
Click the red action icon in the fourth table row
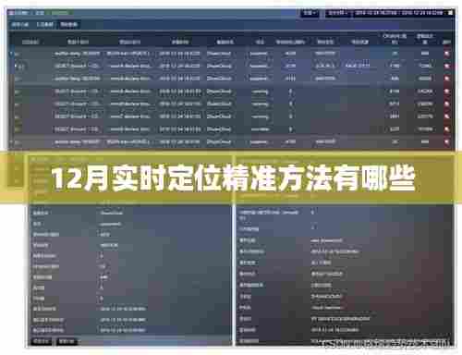(446, 92)
